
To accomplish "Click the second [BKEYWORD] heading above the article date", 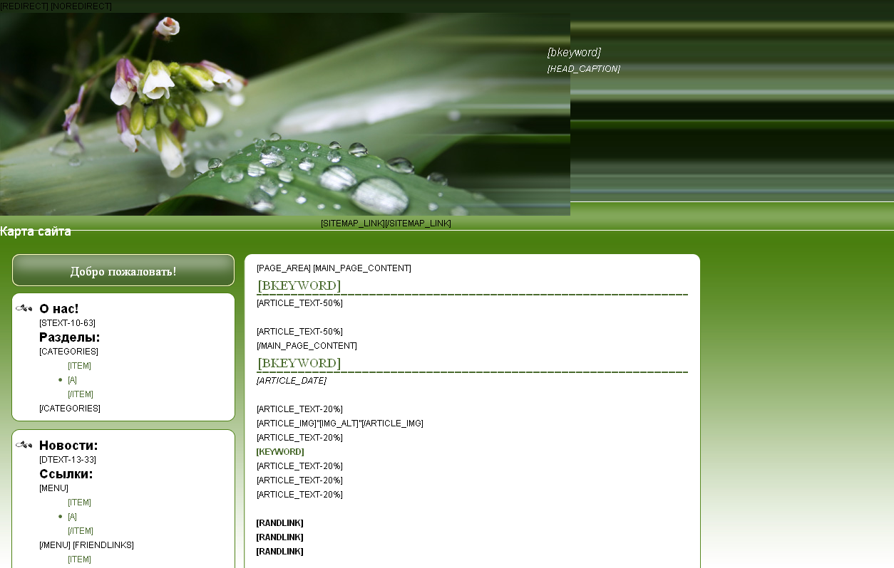I will [299, 364].
